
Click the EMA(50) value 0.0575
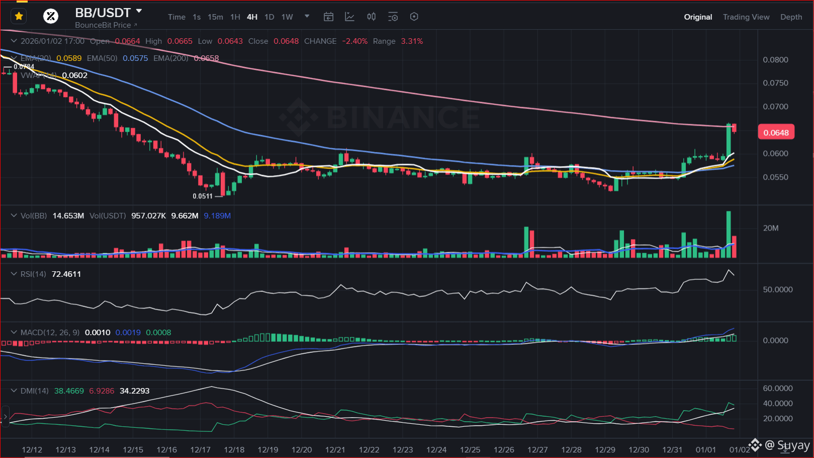pos(135,58)
